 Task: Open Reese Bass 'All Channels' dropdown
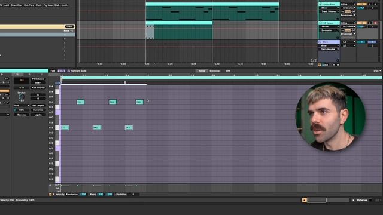[348, 8]
